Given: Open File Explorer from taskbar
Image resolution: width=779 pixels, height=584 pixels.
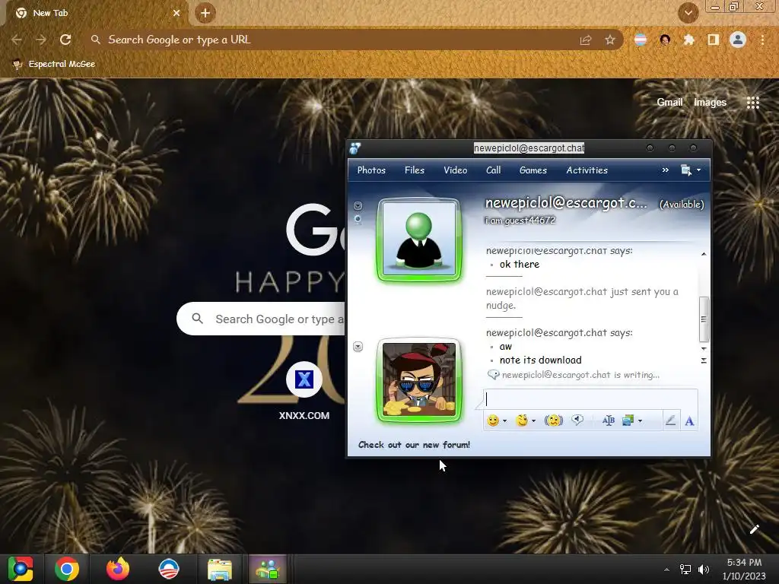Looking at the screenshot, I should [x=220, y=569].
